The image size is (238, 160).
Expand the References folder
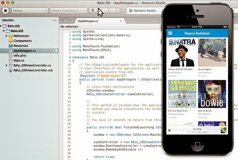tap(7, 36)
